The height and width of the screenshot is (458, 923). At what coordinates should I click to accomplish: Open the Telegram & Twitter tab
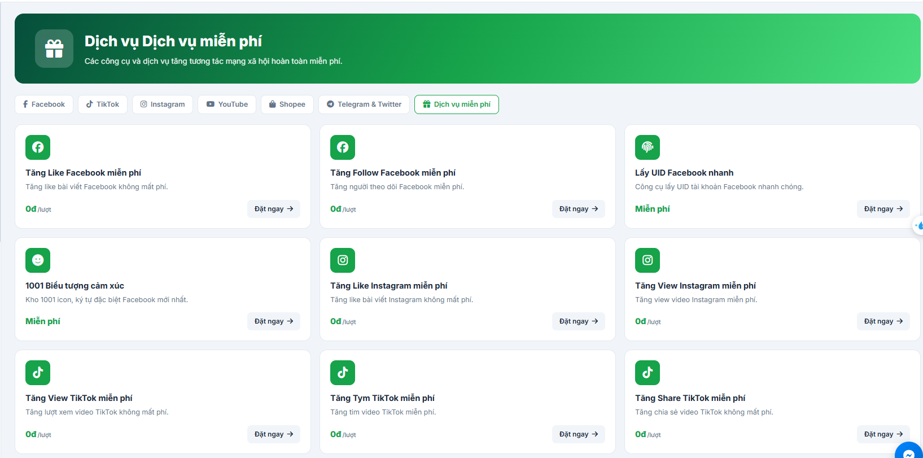pos(364,104)
